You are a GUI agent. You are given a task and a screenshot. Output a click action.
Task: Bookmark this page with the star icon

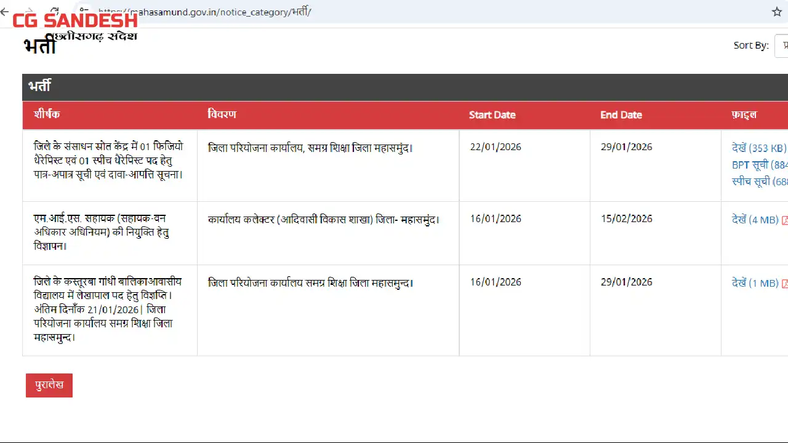pos(777,12)
